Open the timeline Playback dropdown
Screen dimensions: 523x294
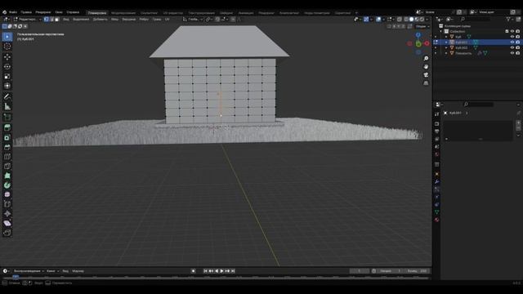click(29, 271)
